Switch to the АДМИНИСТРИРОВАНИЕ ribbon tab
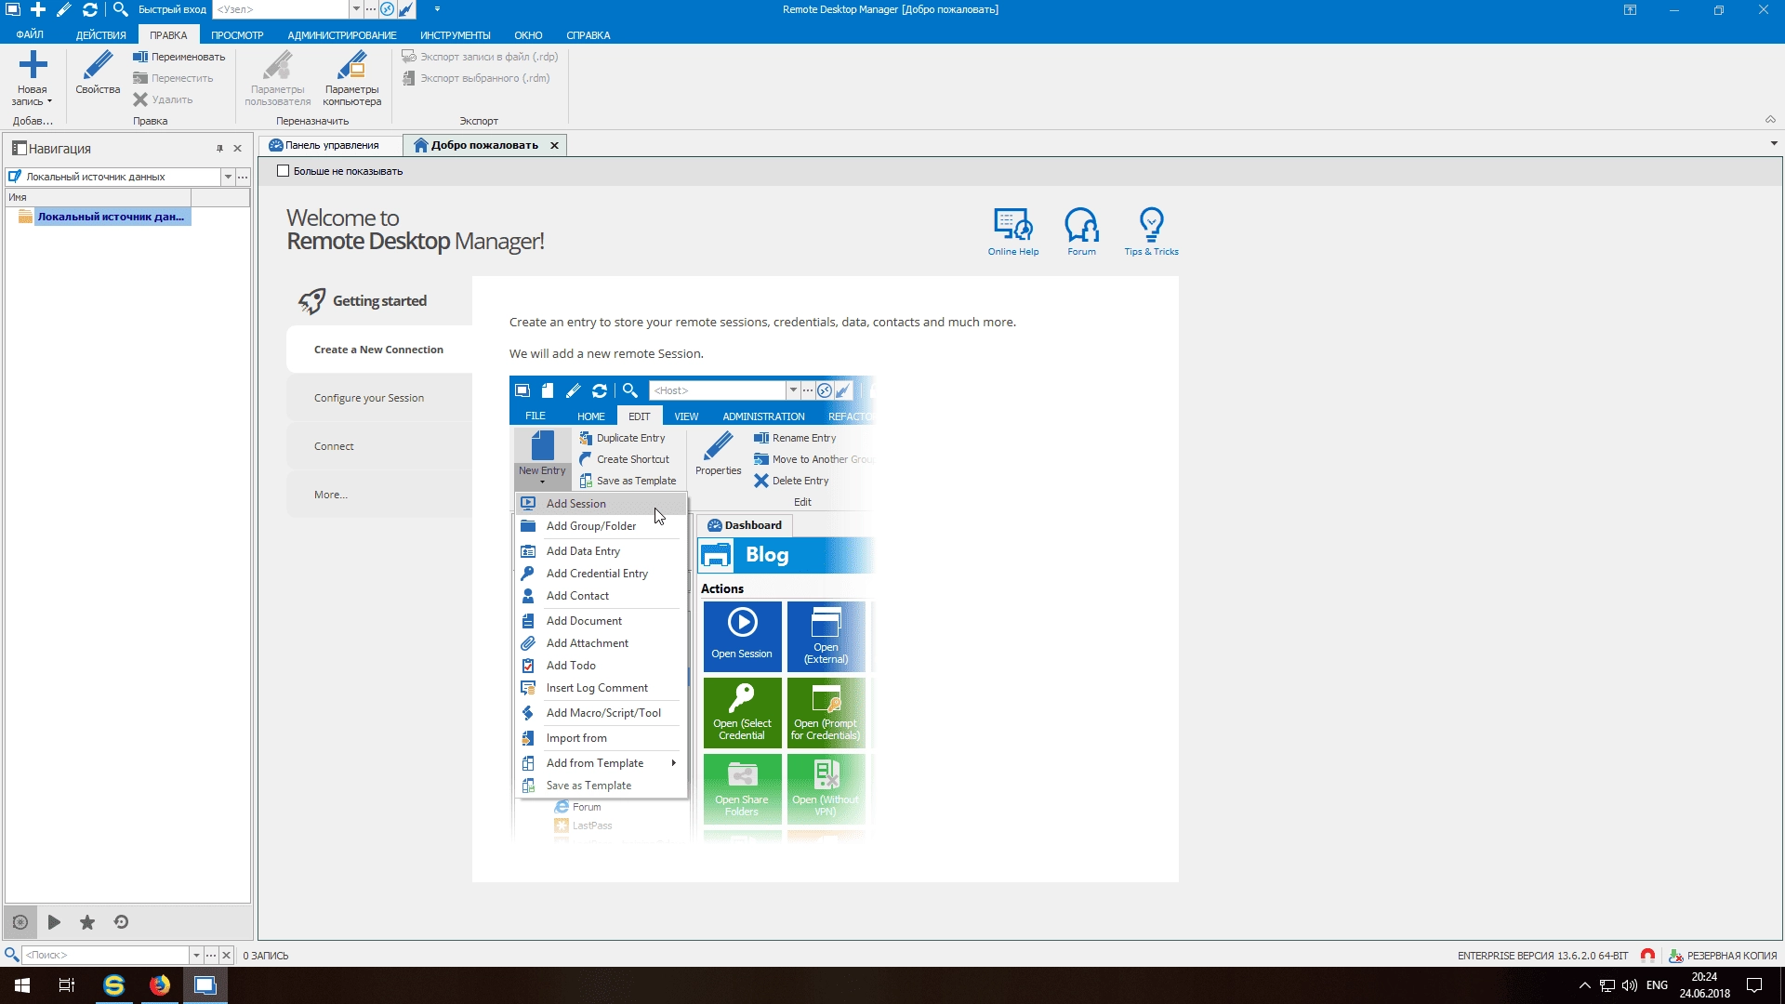This screenshot has width=1785, height=1004. [x=342, y=35]
